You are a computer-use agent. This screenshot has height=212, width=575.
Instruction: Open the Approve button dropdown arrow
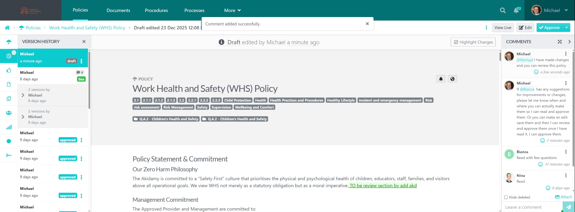(566, 28)
